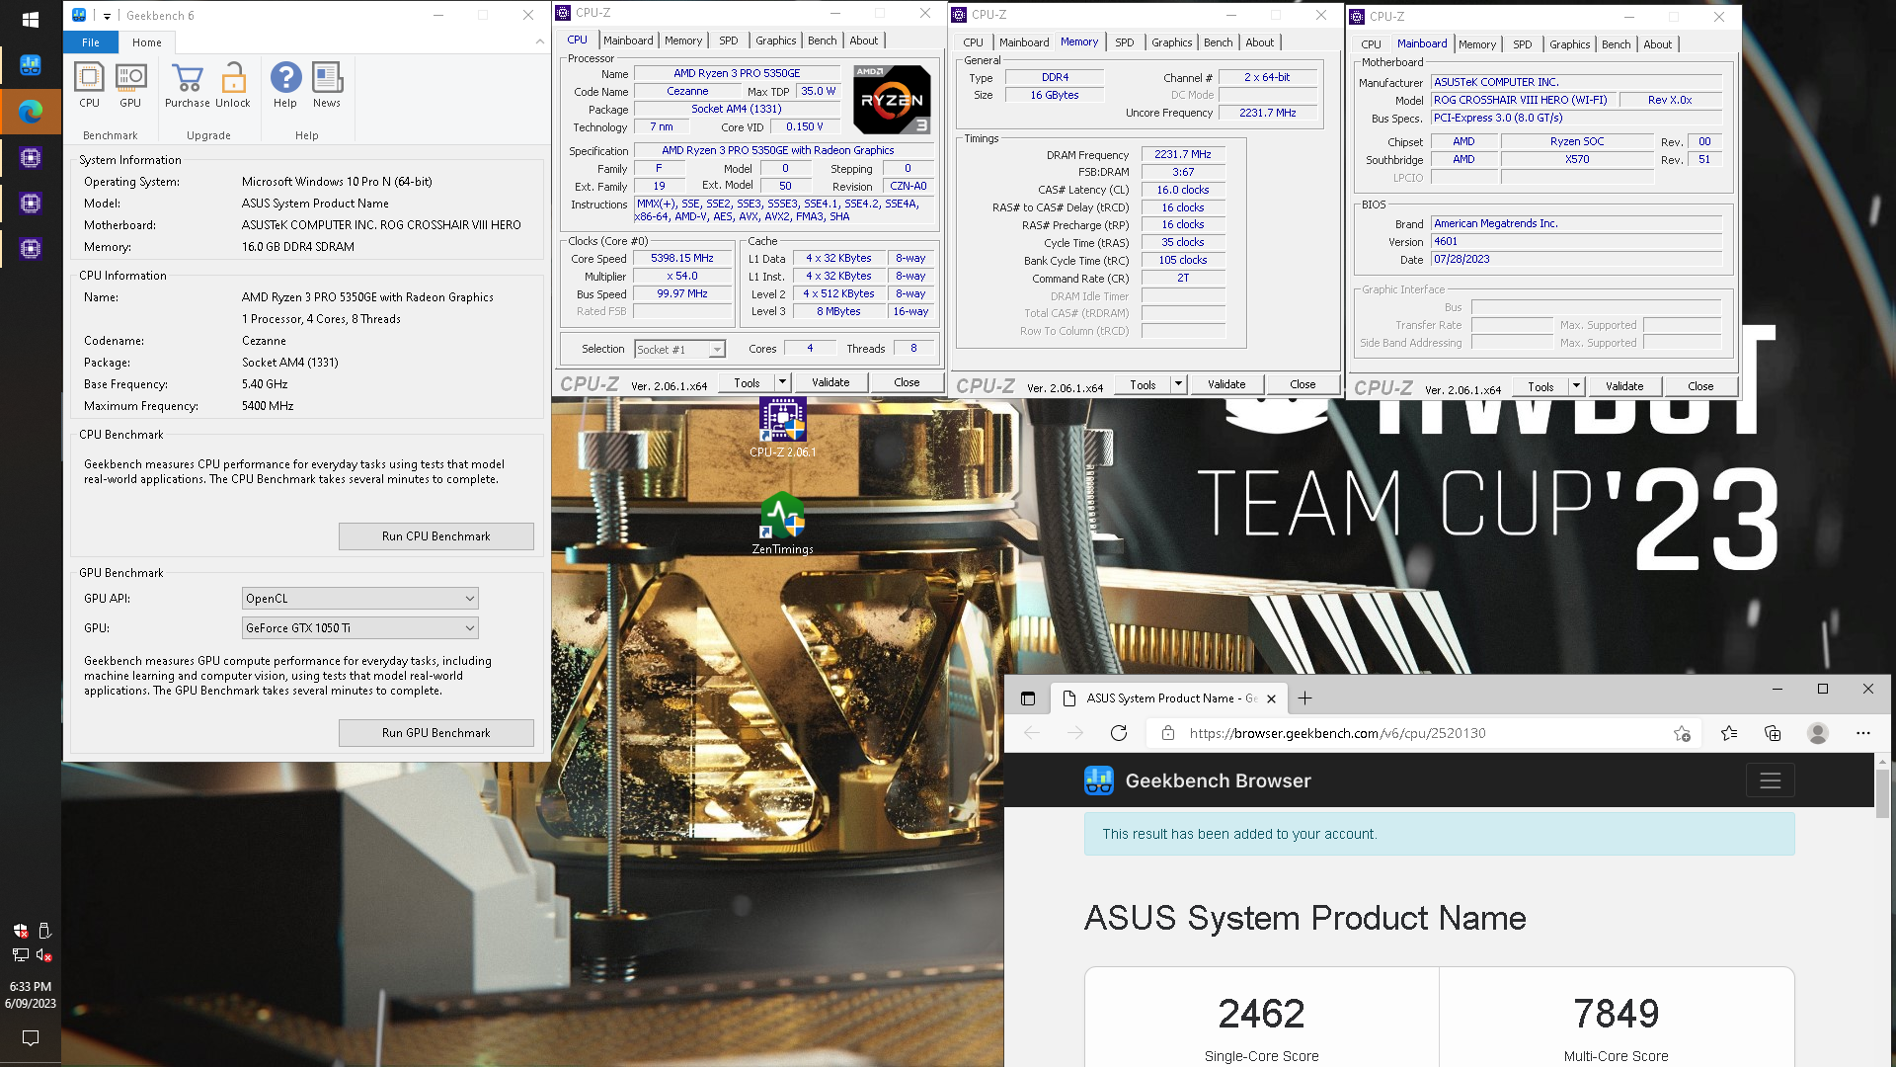Click the 5398.15 MHz Core Speed value
This screenshot has height=1067, width=1896.
point(682,259)
